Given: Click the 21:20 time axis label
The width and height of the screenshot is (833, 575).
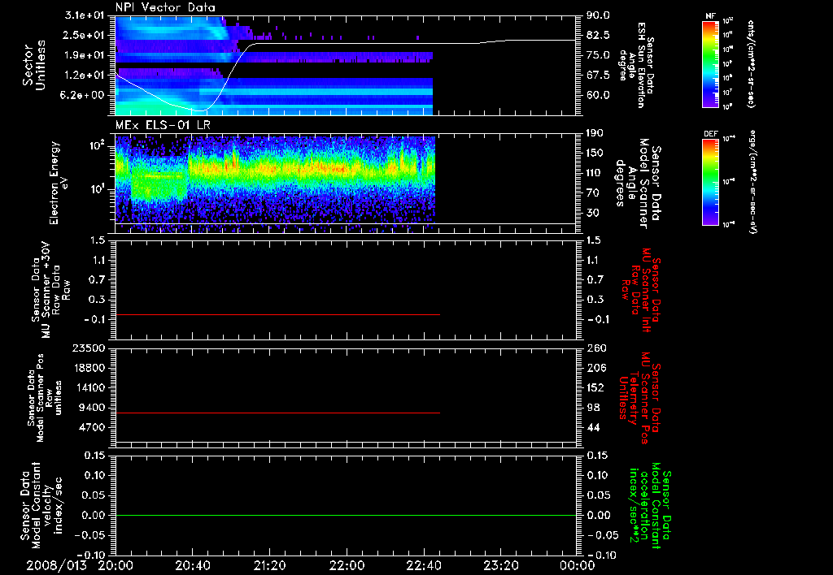Looking at the screenshot, I should (x=269, y=565).
